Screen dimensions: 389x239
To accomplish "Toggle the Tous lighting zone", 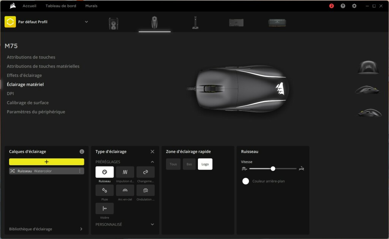I will click(173, 164).
